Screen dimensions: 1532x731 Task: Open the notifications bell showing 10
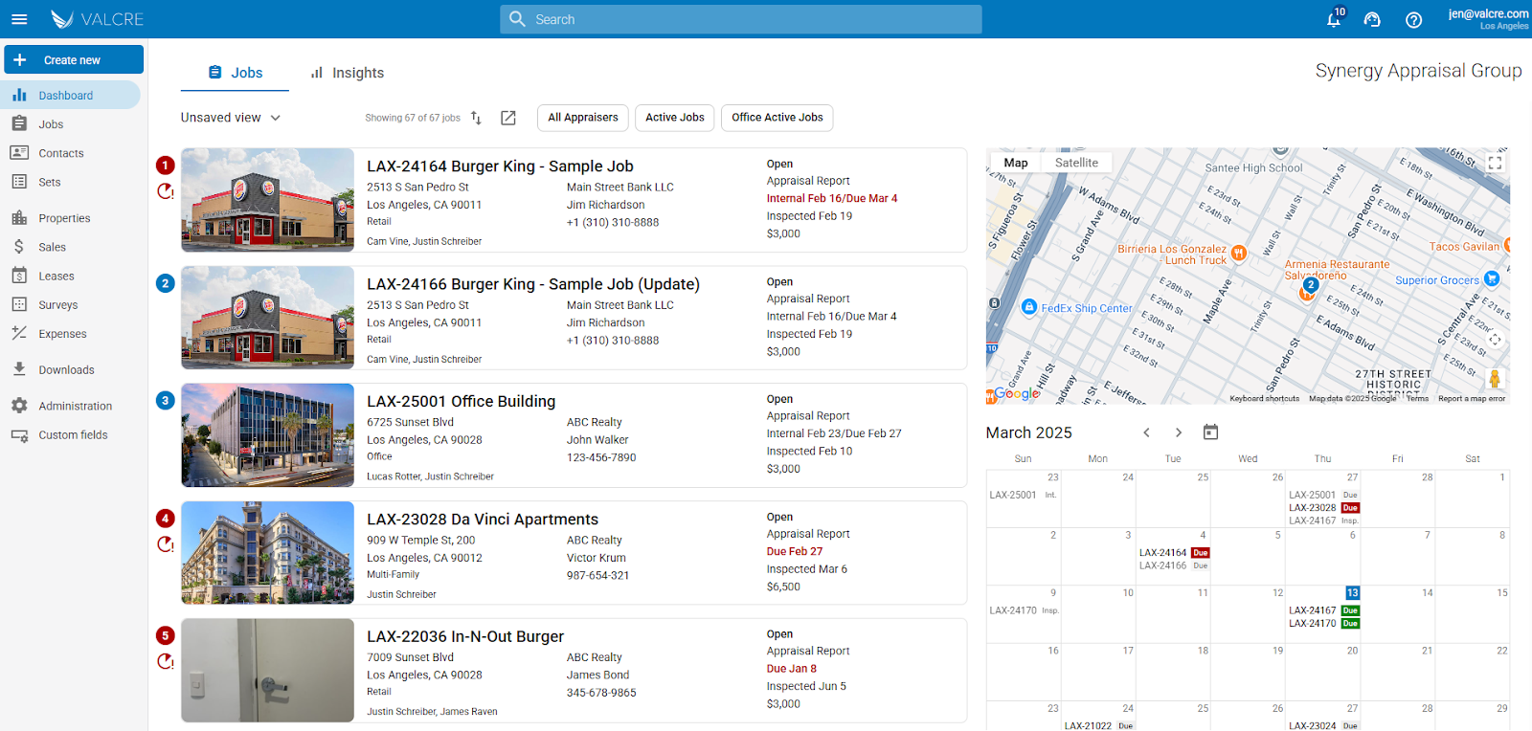click(x=1334, y=18)
